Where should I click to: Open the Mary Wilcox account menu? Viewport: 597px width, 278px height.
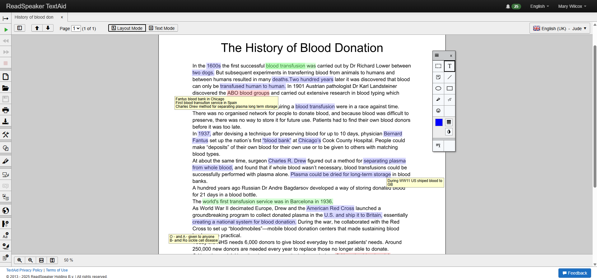tap(572, 6)
